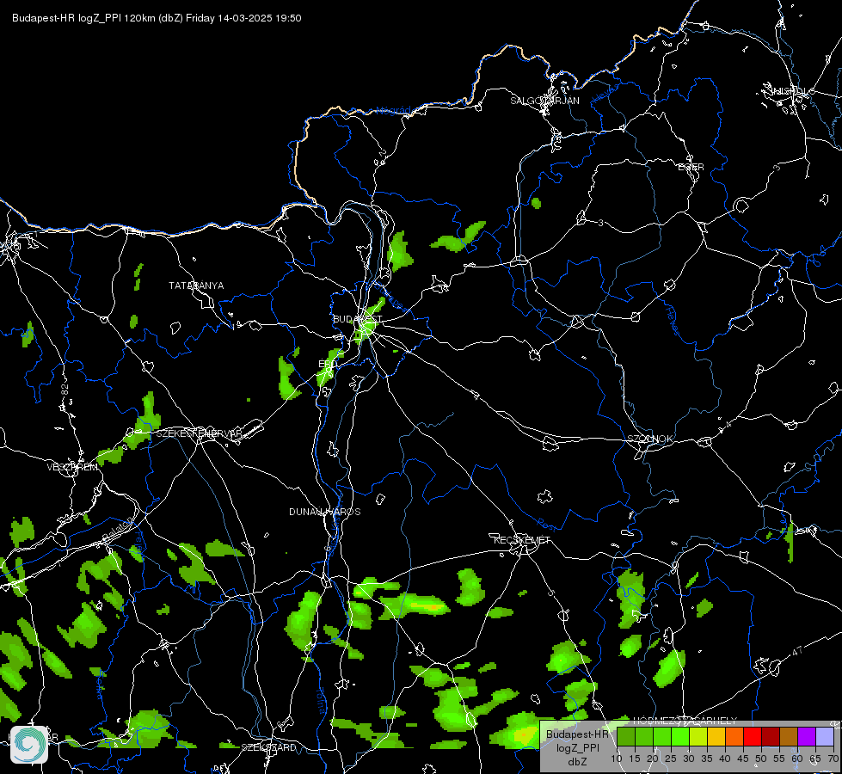Click the KECSKEMET city label
Image resolution: width=842 pixels, height=774 pixels.
click(522, 540)
